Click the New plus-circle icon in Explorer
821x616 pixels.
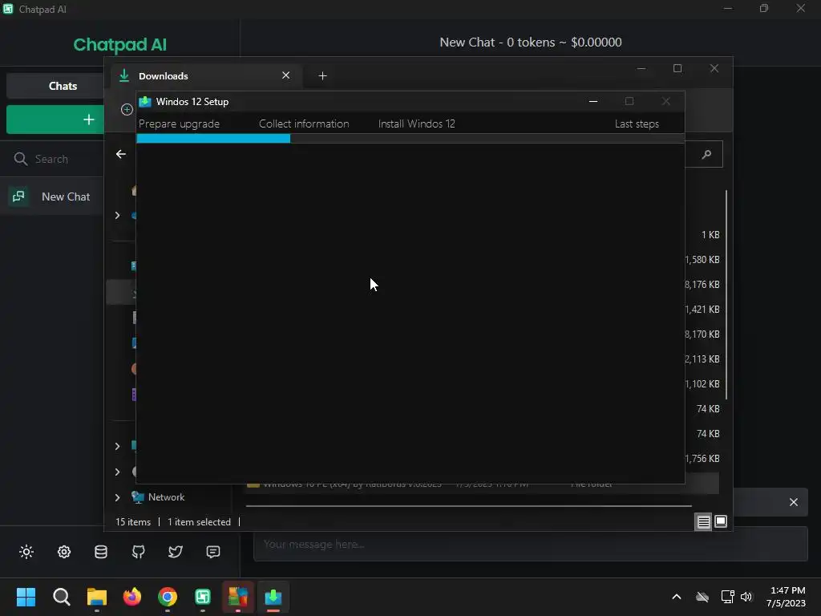pyautogui.click(x=127, y=109)
